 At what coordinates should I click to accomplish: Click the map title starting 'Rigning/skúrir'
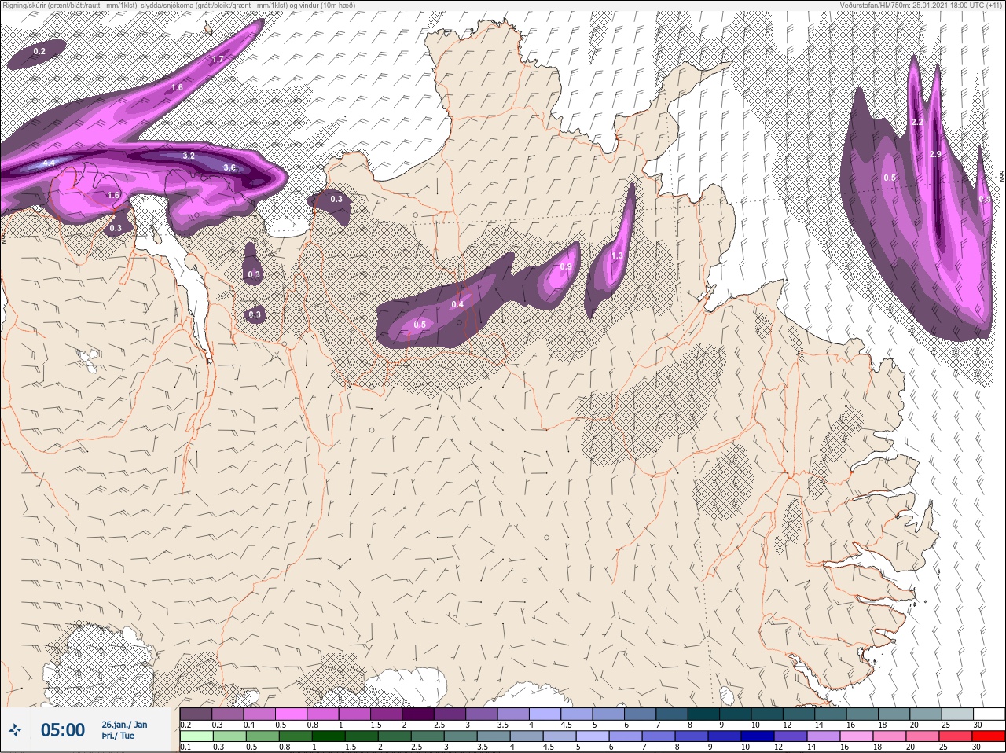coord(178,5)
